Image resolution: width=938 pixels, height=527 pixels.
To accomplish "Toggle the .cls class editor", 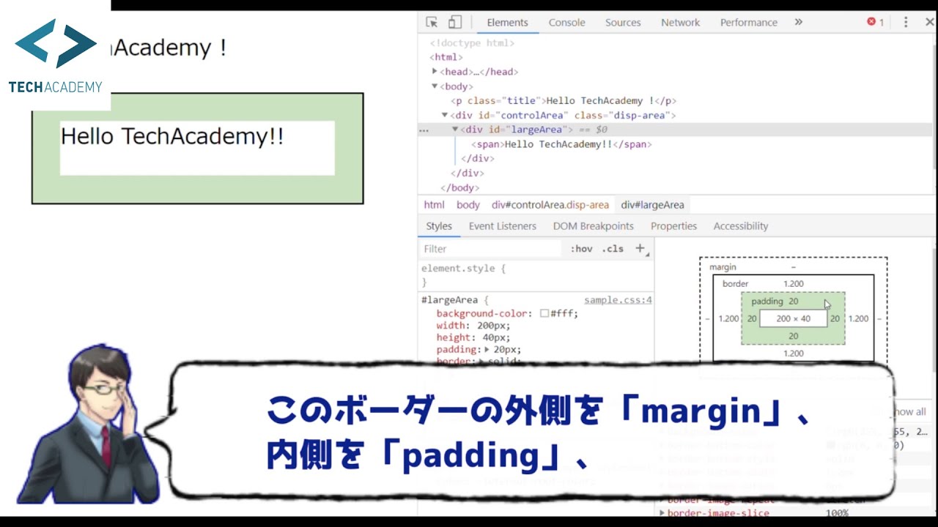I will pyautogui.click(x=613, y=249).
